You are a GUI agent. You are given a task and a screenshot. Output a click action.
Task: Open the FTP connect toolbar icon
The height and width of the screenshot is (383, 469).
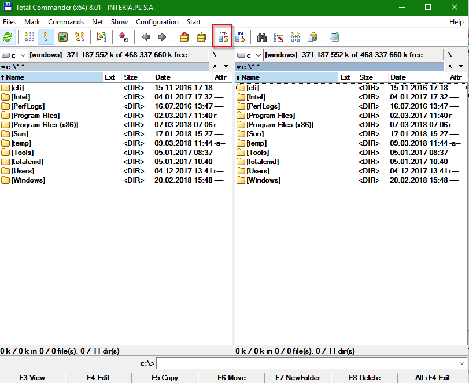[x=223, y=37]
